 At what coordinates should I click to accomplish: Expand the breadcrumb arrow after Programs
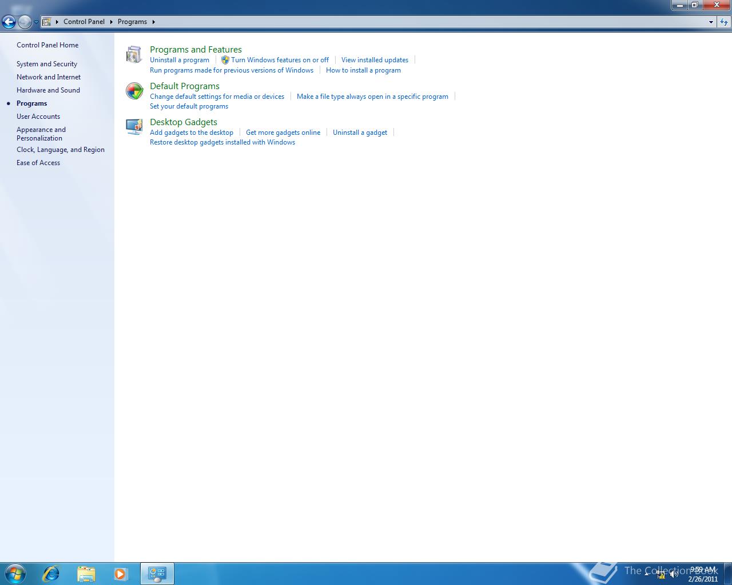click(154, 21)
